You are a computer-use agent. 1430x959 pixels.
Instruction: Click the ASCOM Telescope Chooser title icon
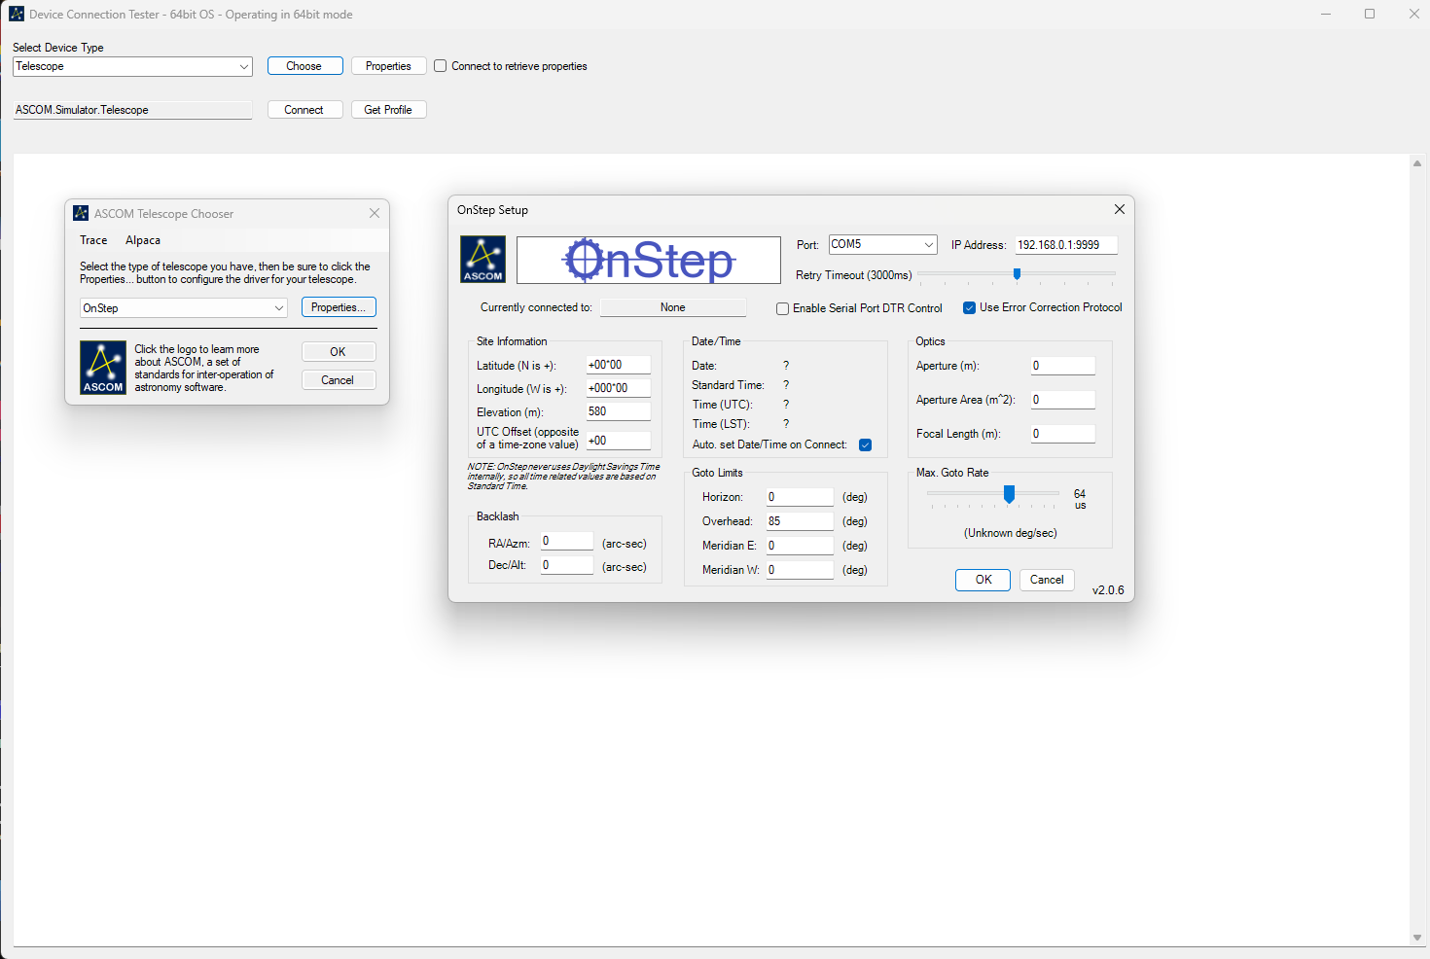pyautogui.click(x=81, y=213)
